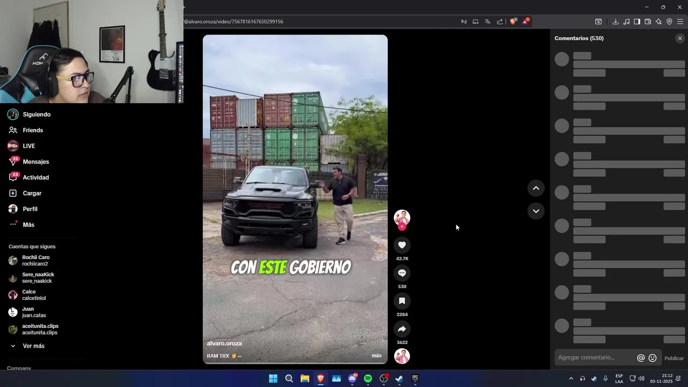Click the microphone tray icon
This screenshot has width=688, height=387.
pyautogui.click(x=606, y=378)
